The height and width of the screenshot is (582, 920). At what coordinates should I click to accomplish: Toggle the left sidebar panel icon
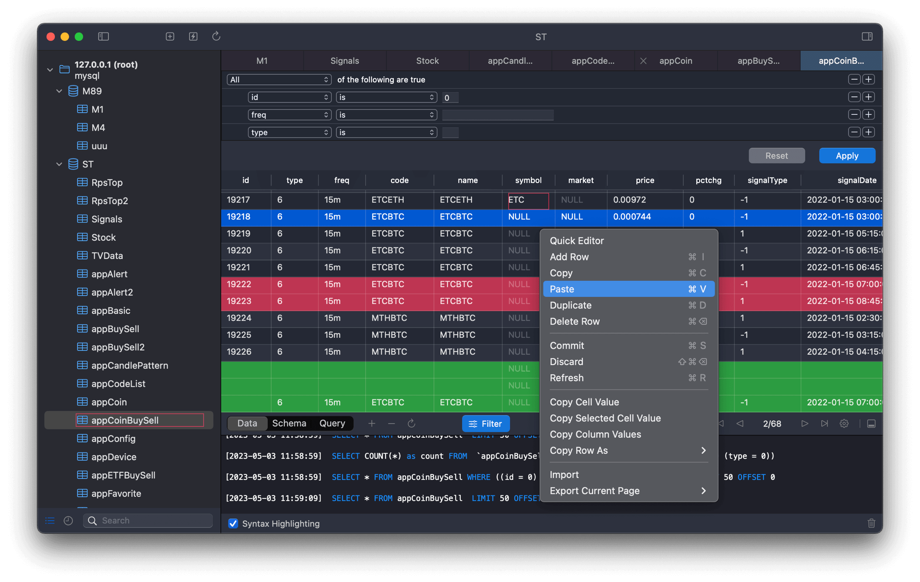click(x=103, y=37)
